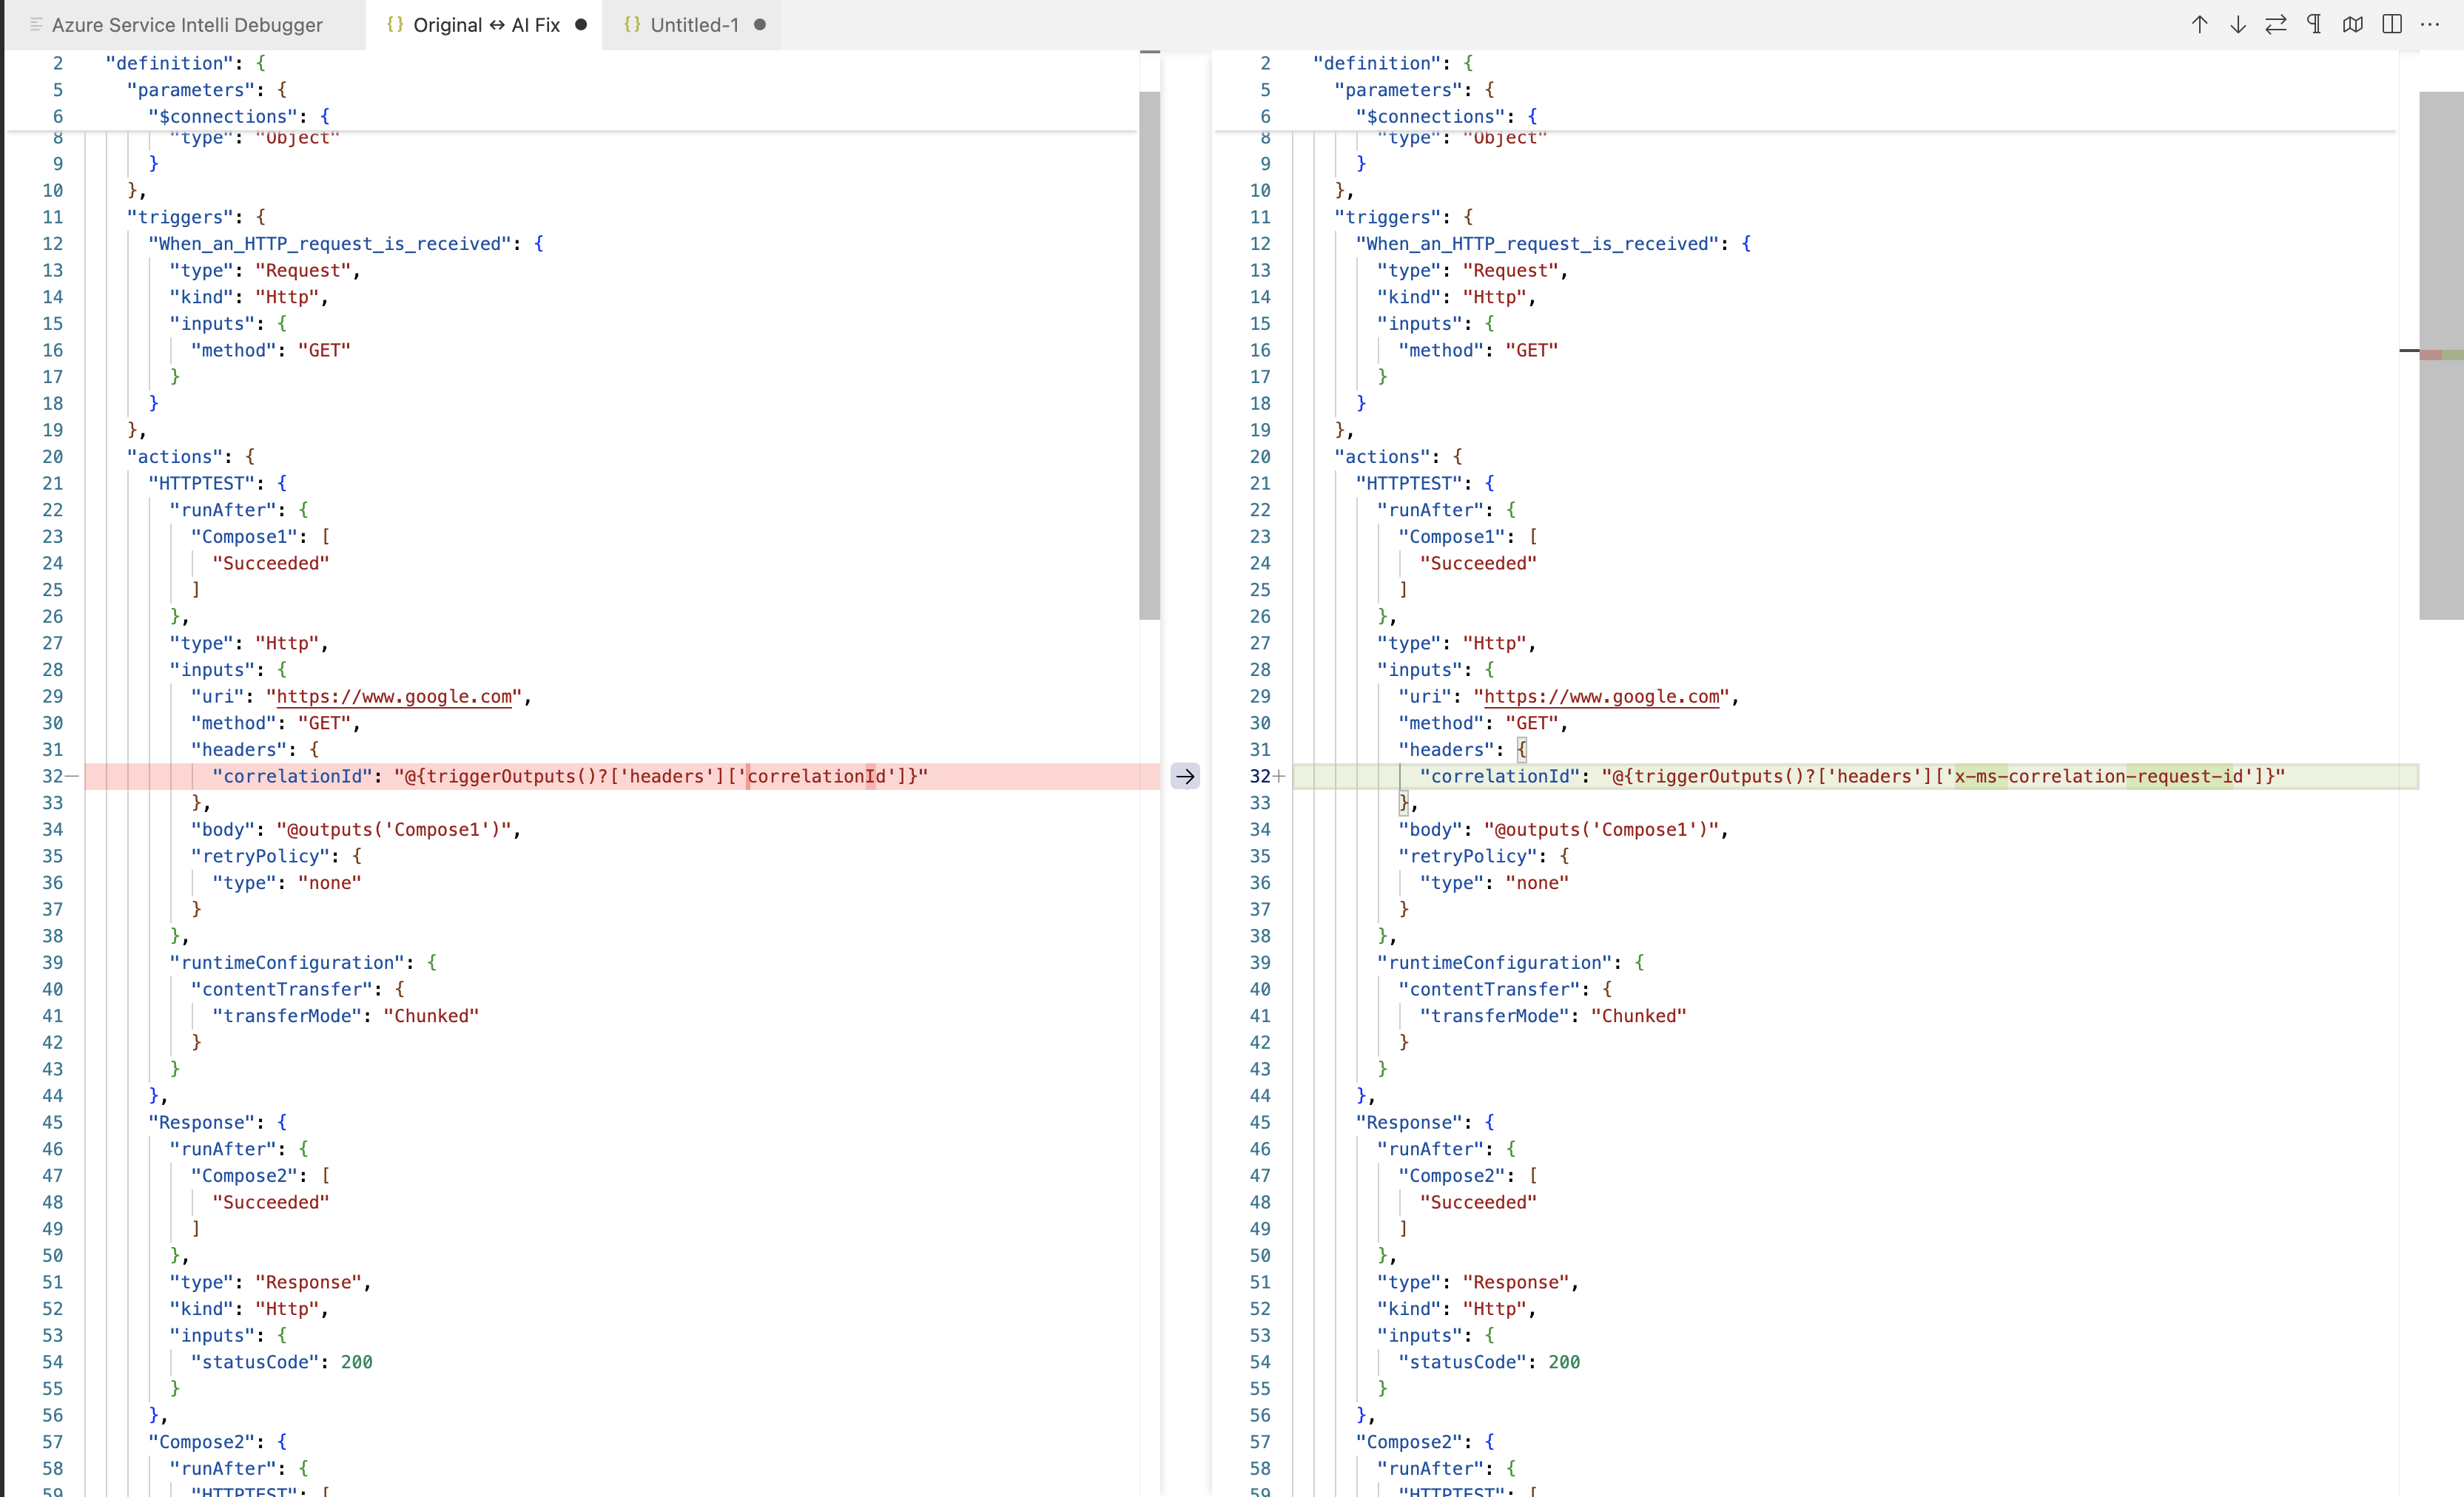Click "method": "GET" on line 16 in right pane

tap(1478, 350)
